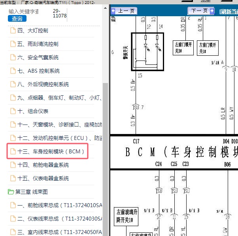Click connector label C23 in diagram
This screenshot has width=238, height=236.
[186, 164]
